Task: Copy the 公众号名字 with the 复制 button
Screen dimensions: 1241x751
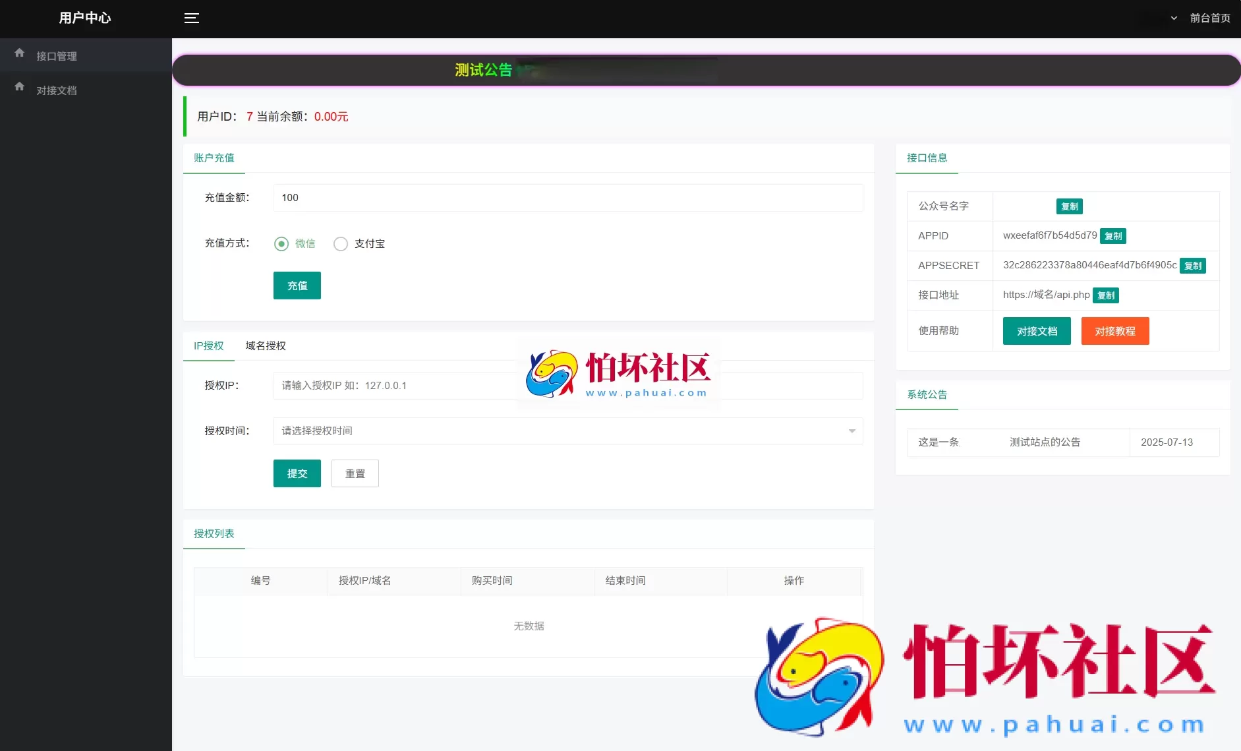Action: 1069,206
